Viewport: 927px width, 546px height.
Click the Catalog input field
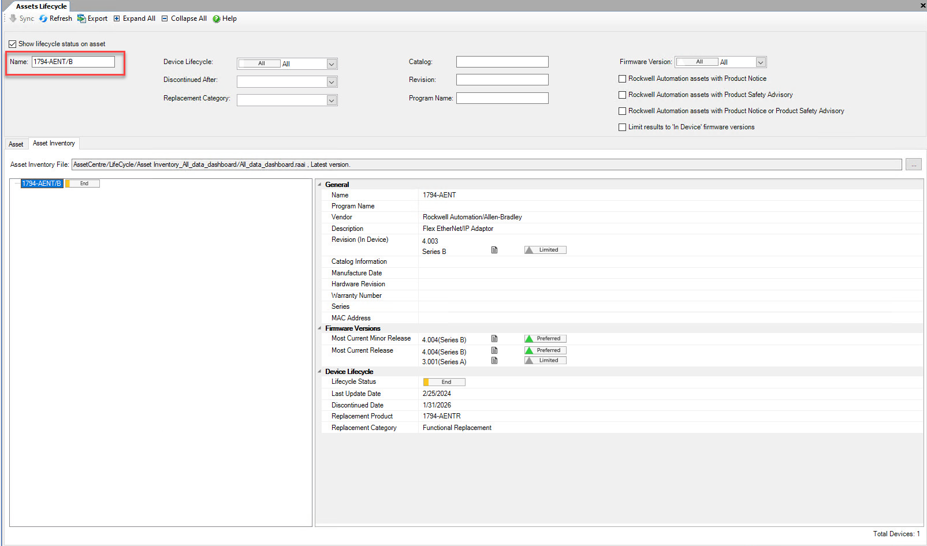502,62
